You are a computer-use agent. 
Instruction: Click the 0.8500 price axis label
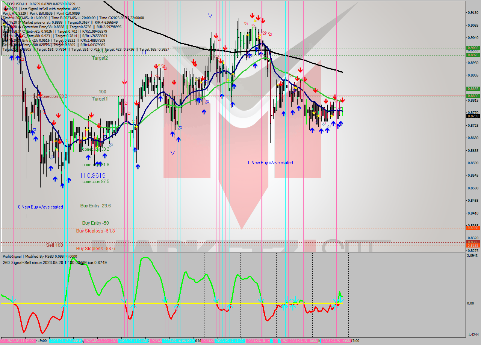pos(473,188)
